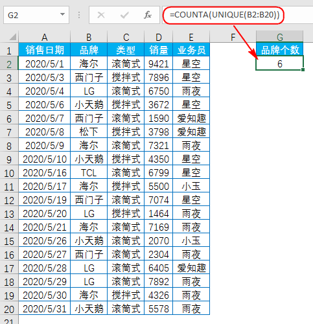Viewport: 313px width, 324px height.
Task: Click header cell 品牌个数
Action: point(280,49)
